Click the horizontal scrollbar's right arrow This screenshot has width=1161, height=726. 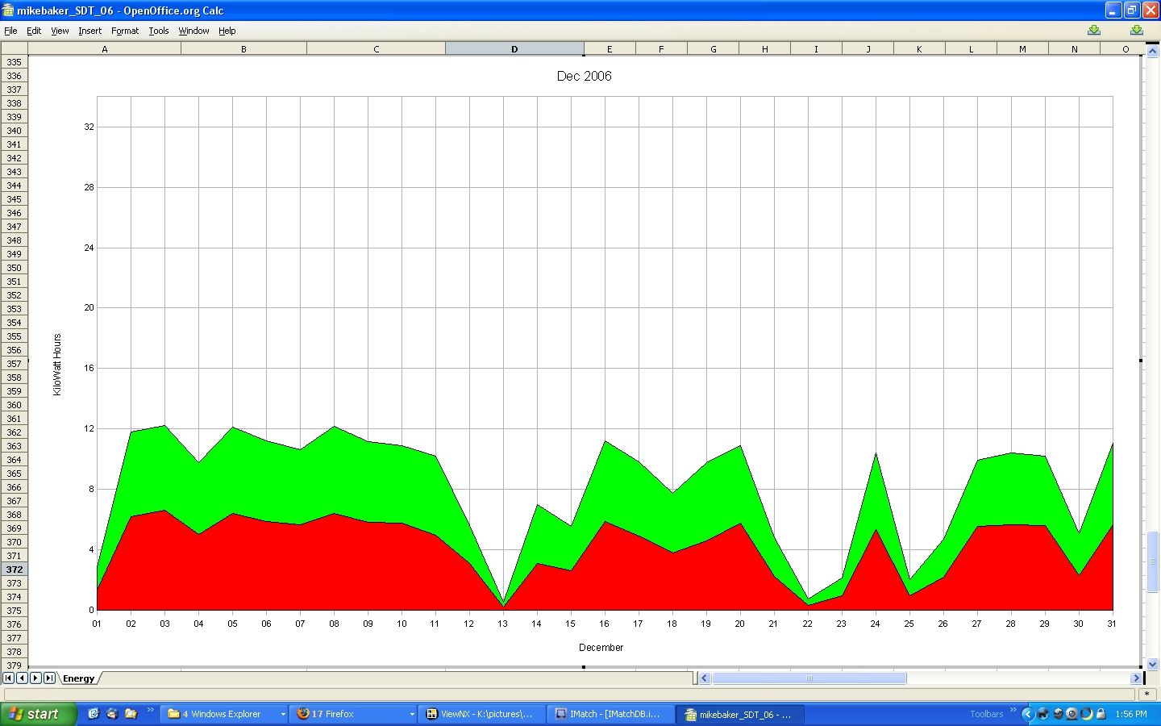[1136, 678]
